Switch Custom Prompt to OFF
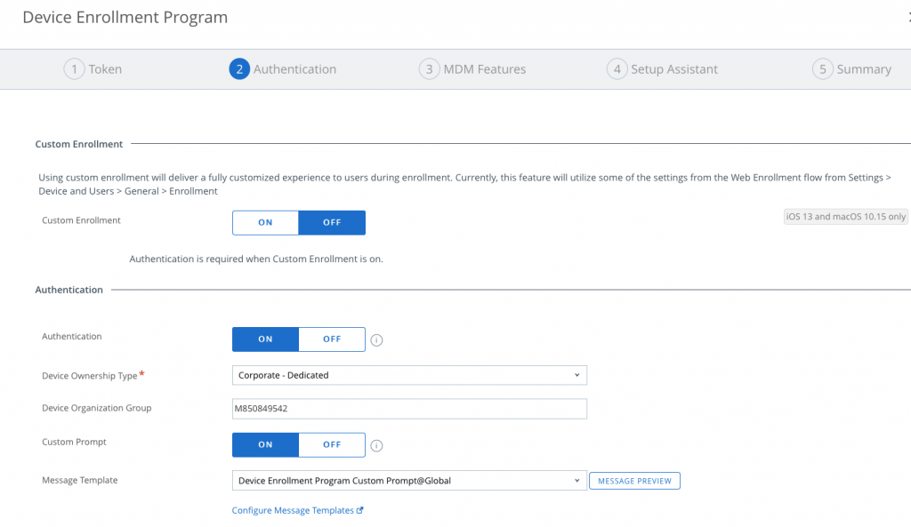 pyautogui.click(x=332, y=444)
